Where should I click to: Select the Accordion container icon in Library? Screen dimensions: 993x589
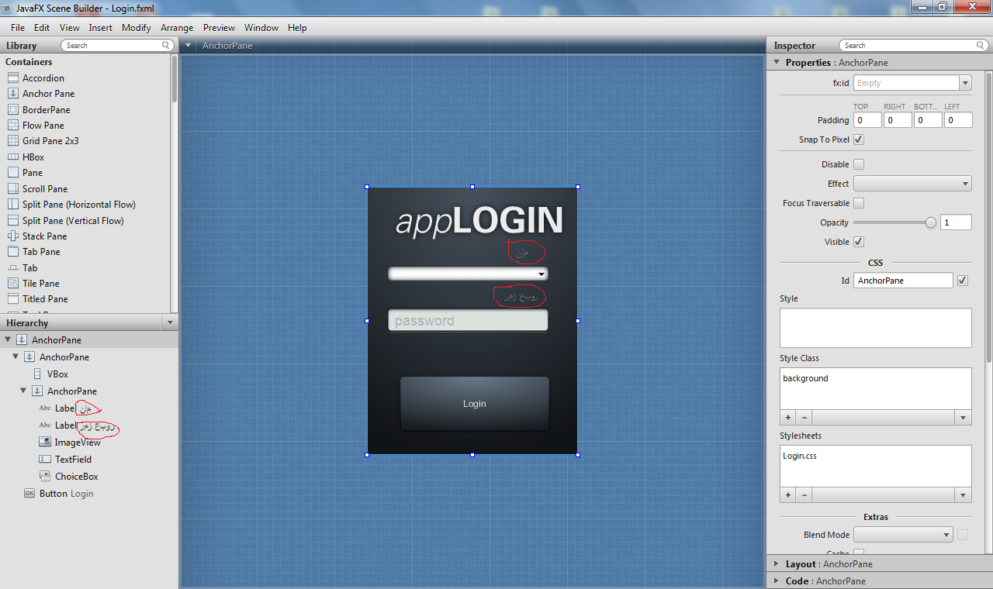[x=12, y=78]
